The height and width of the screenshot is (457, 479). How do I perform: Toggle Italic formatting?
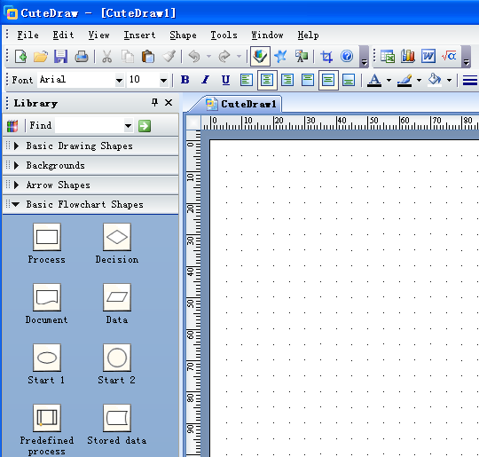(x=205, y=80)
